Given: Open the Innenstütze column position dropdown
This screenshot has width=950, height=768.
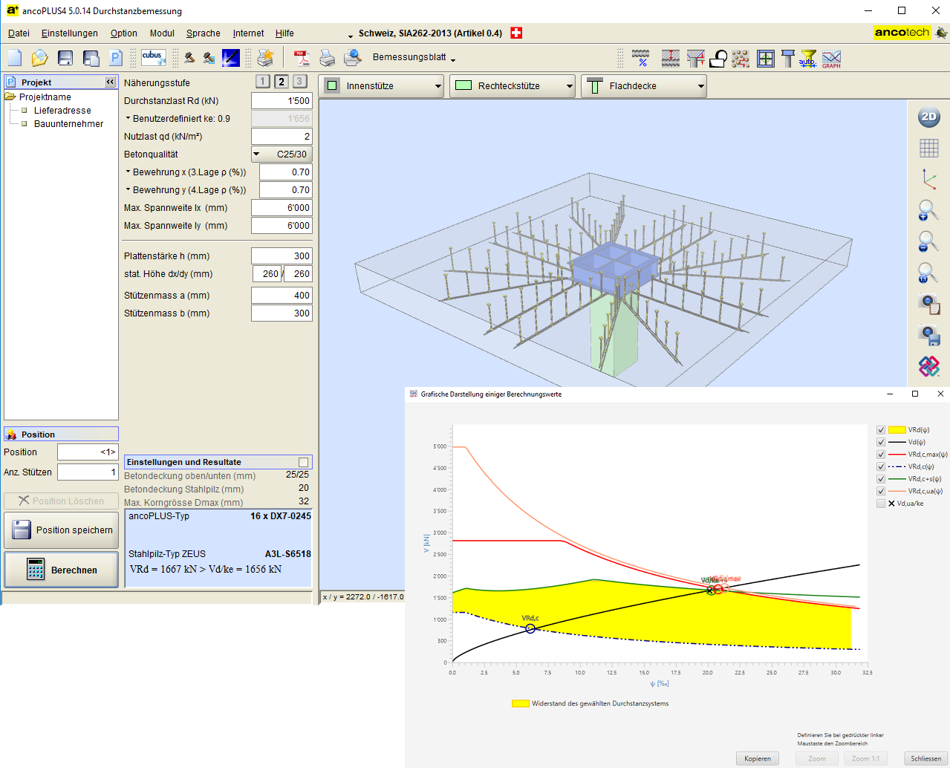Looking at the screenshot, I should pyautogui.click(x=381, y=86).
